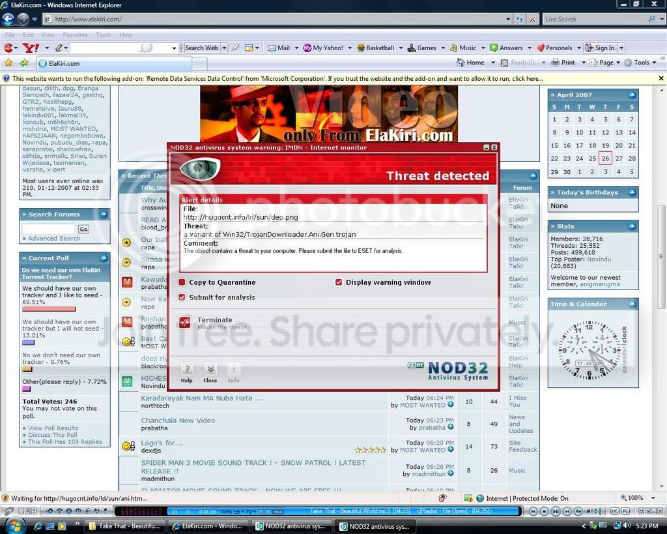Open the Favorites menu
This screenshot has height=534, width=667.
(75, 35)
